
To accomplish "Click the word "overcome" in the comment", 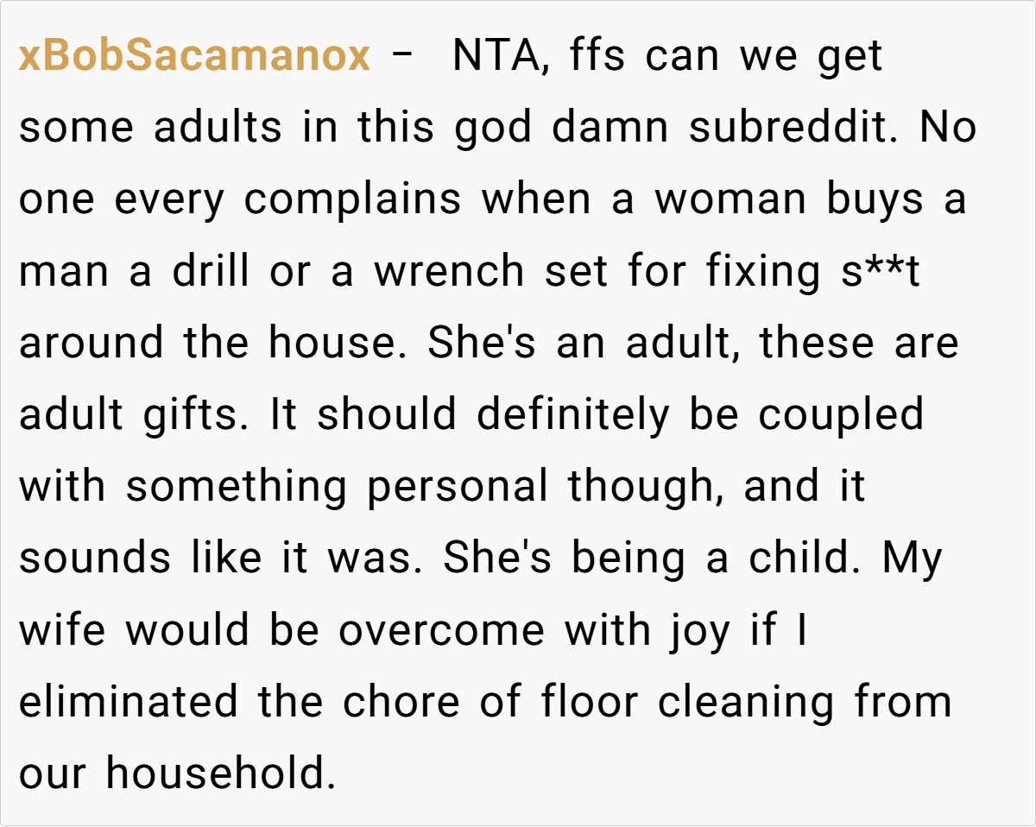I will pos(441,630).
